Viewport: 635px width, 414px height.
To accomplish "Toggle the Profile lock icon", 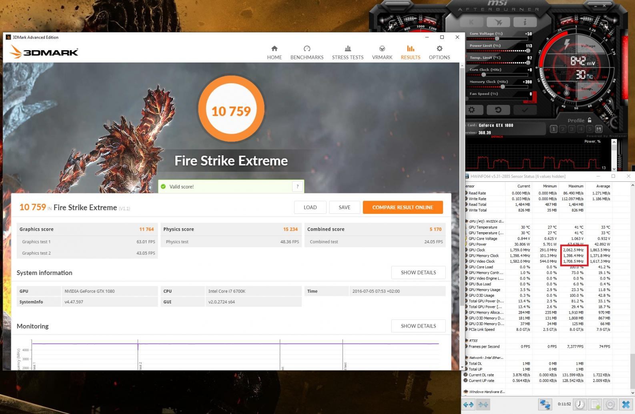I will (x=589, y=120).
